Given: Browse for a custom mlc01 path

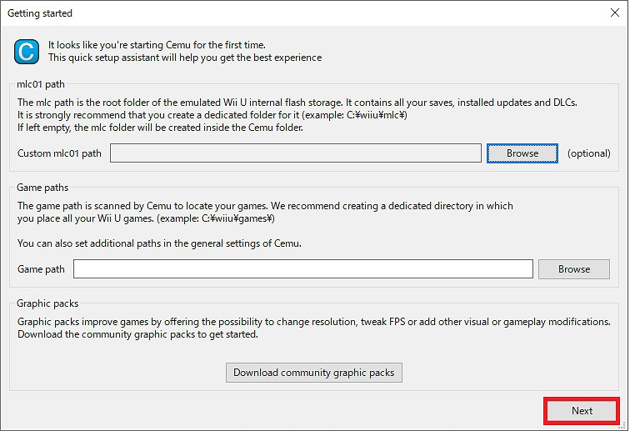Looking at the screenshot, I should coord(522,153).
